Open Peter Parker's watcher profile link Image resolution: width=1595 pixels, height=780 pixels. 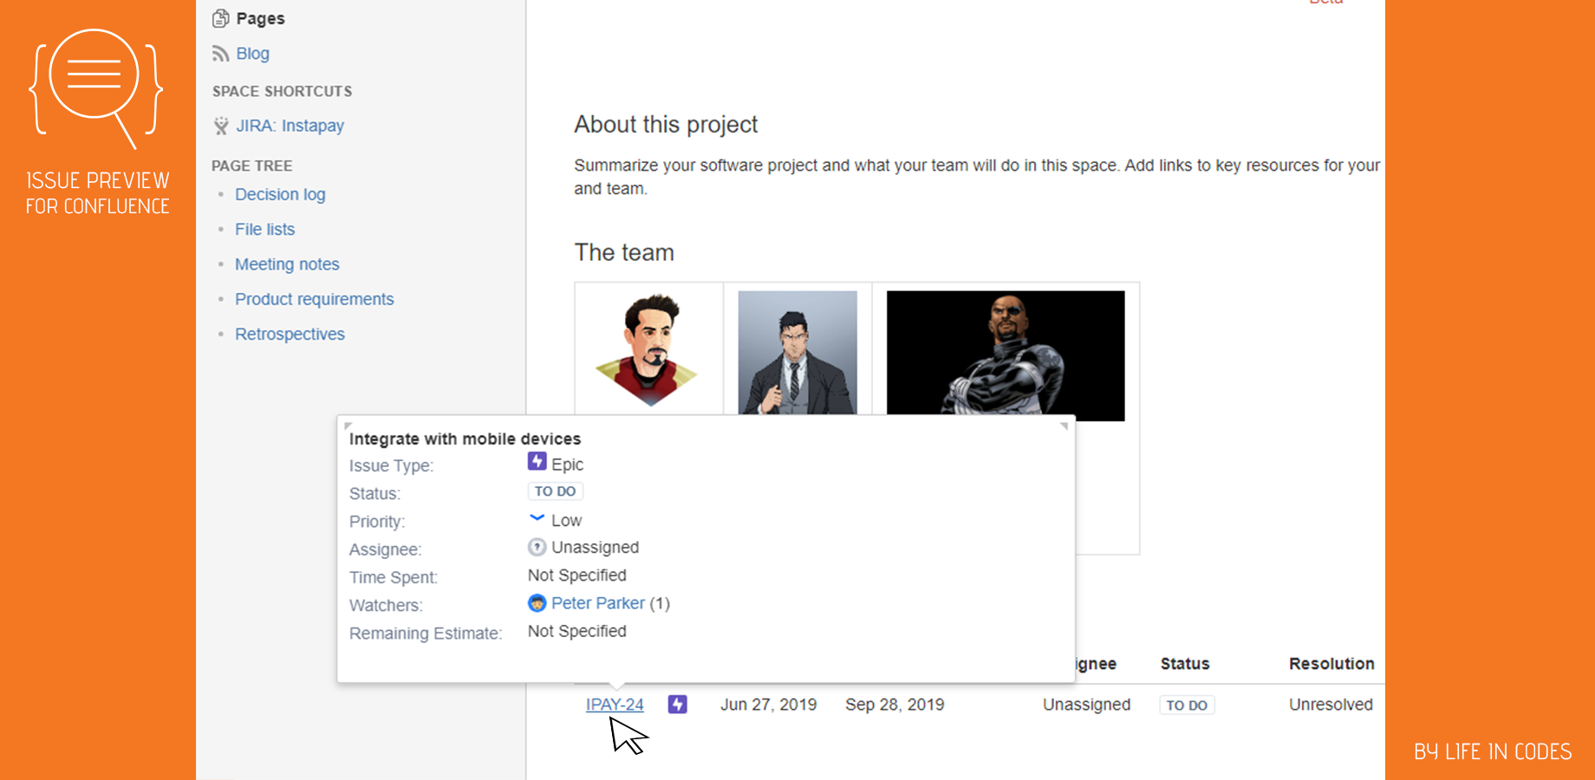[x=598, y=603]
